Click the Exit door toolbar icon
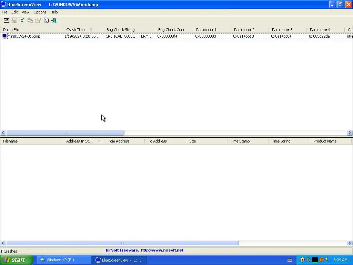This screenshot has height=265, width=353. click(x=54, y=20)
